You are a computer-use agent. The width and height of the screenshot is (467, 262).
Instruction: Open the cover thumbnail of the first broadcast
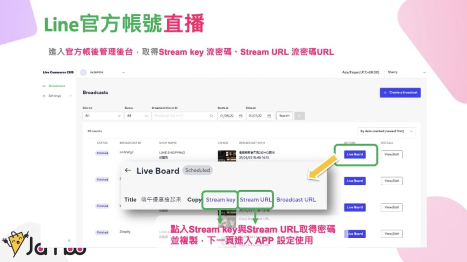click(x=227, y=156)
